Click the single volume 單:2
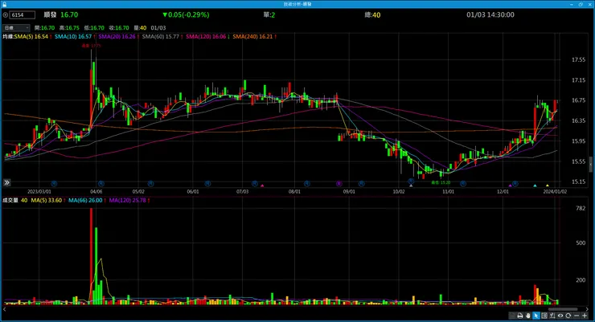The height and width of the screenshot is (322, 595). coord(269,15)
